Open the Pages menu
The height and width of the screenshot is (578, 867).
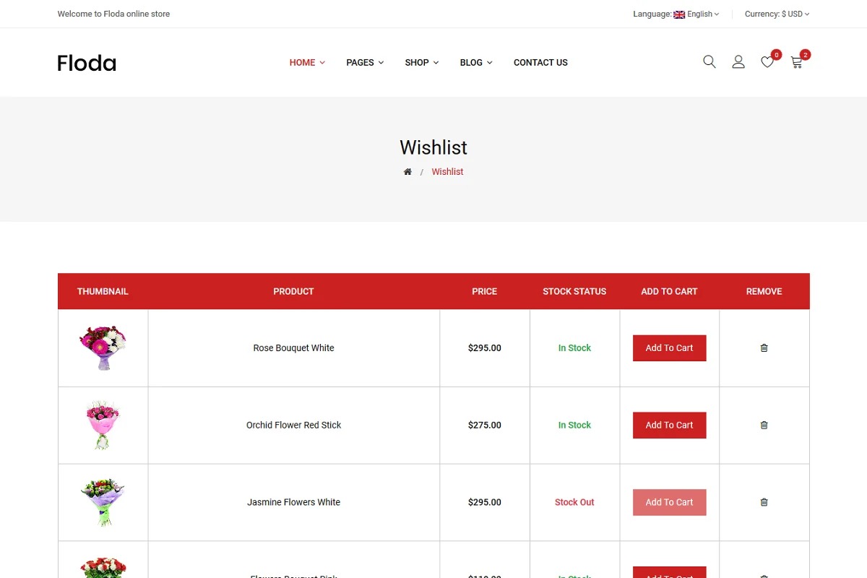365,63
